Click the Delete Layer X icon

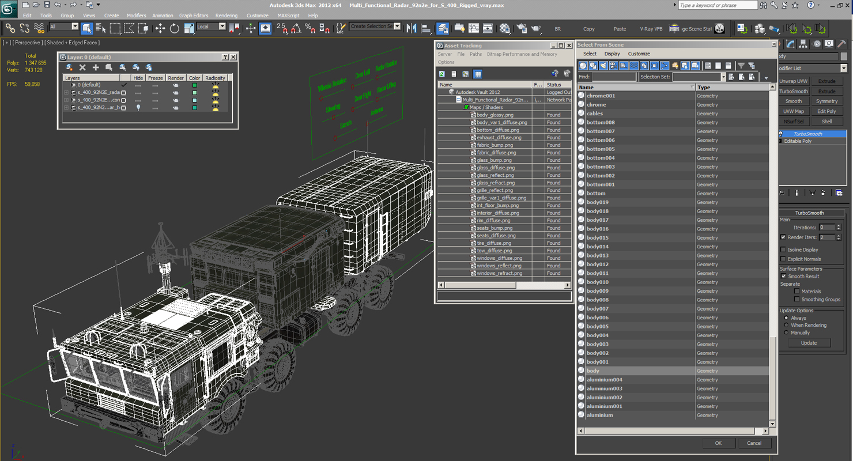coord(82,67)
